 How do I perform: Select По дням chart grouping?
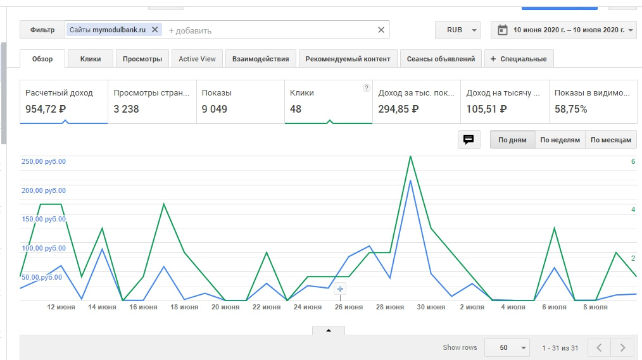pos(512,140)
